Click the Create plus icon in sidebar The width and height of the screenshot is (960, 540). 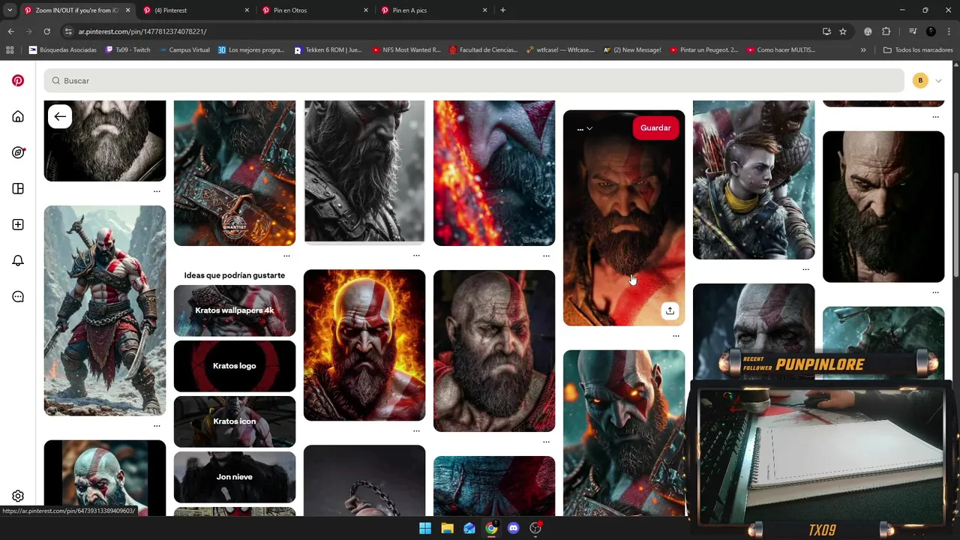point(18,224)
